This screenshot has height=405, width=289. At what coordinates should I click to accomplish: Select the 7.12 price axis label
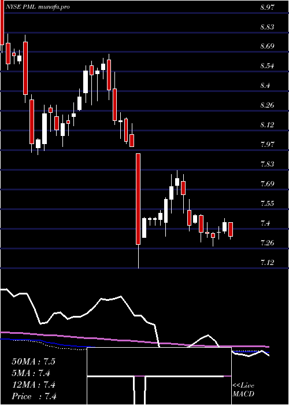(267, 262)
